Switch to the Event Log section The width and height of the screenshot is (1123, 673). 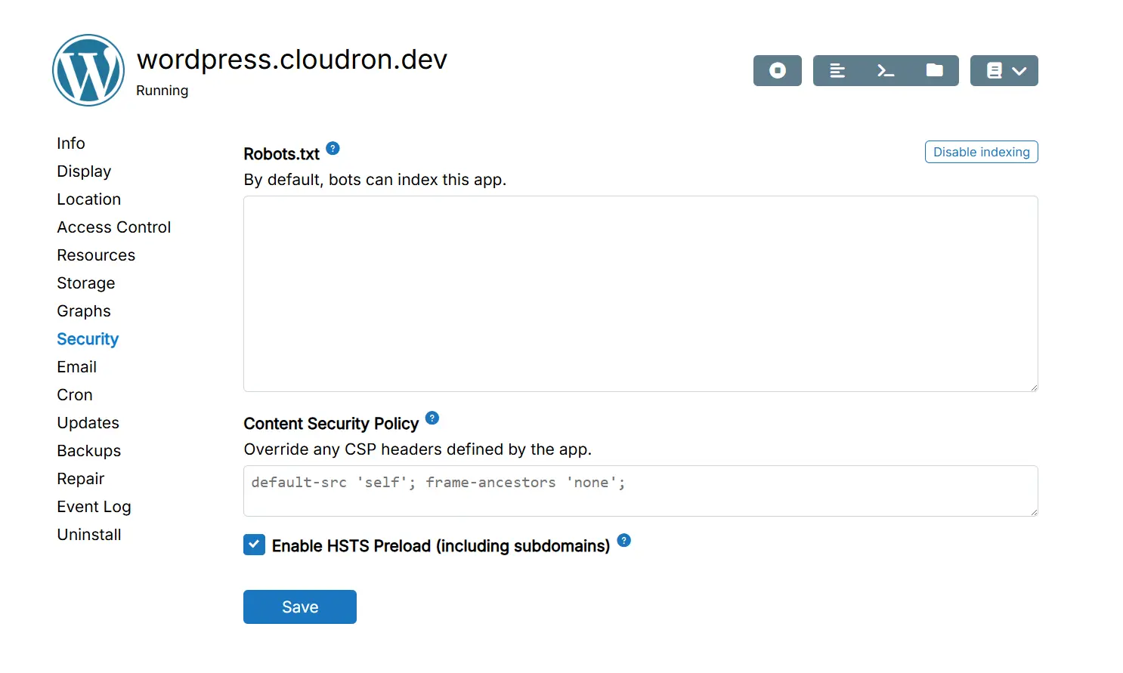tap(94, 507)
